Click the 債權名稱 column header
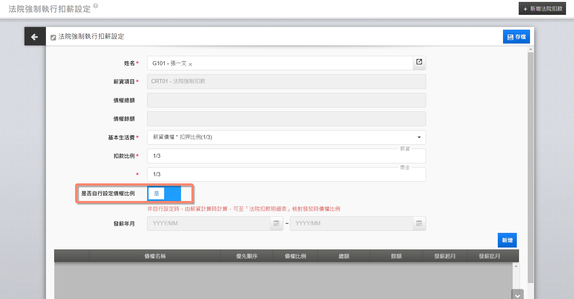The image size is (574, 299). point(155,256)
